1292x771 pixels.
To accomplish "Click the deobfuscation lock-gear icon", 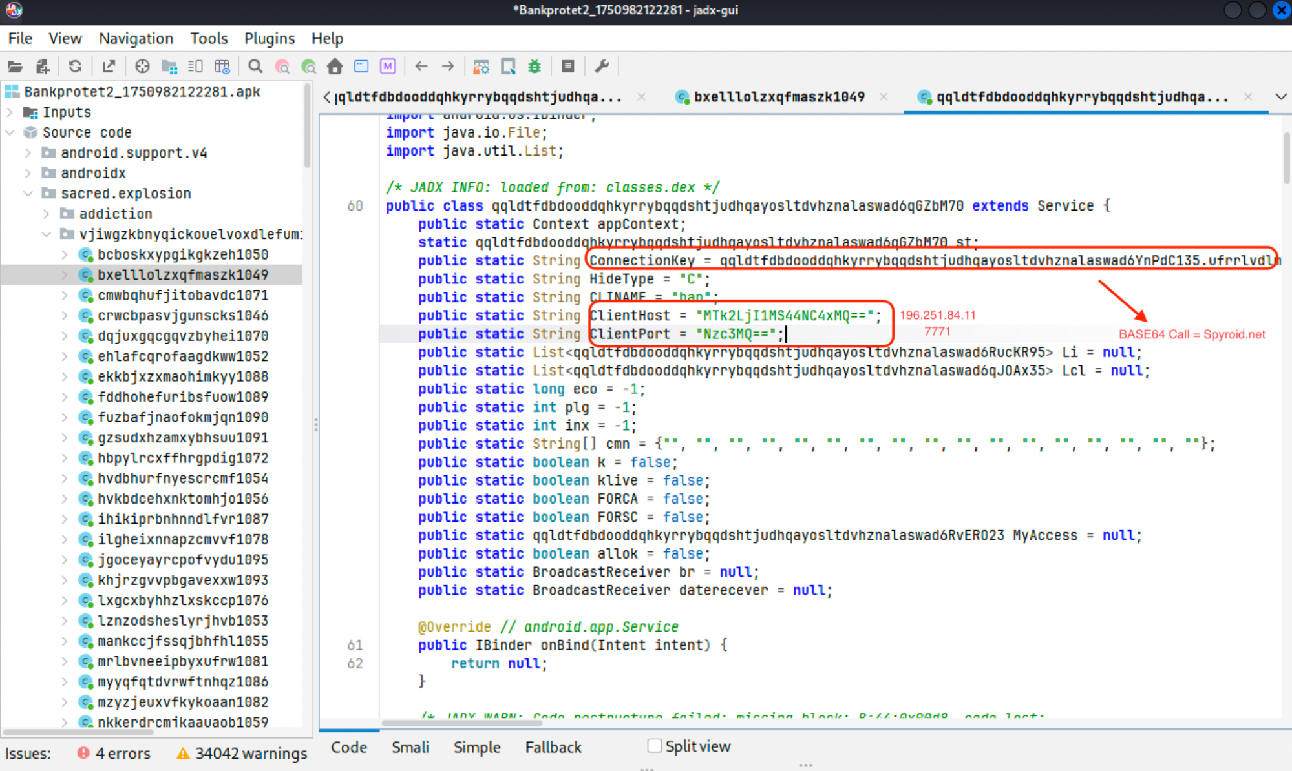I will 482,67.
